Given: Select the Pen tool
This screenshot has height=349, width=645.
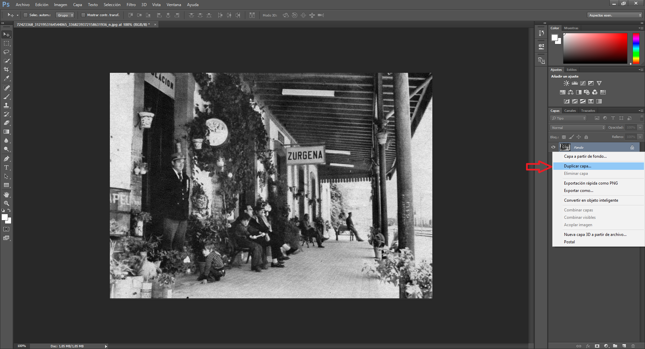Looking at the screenshot, I should (x=6, y=159).
